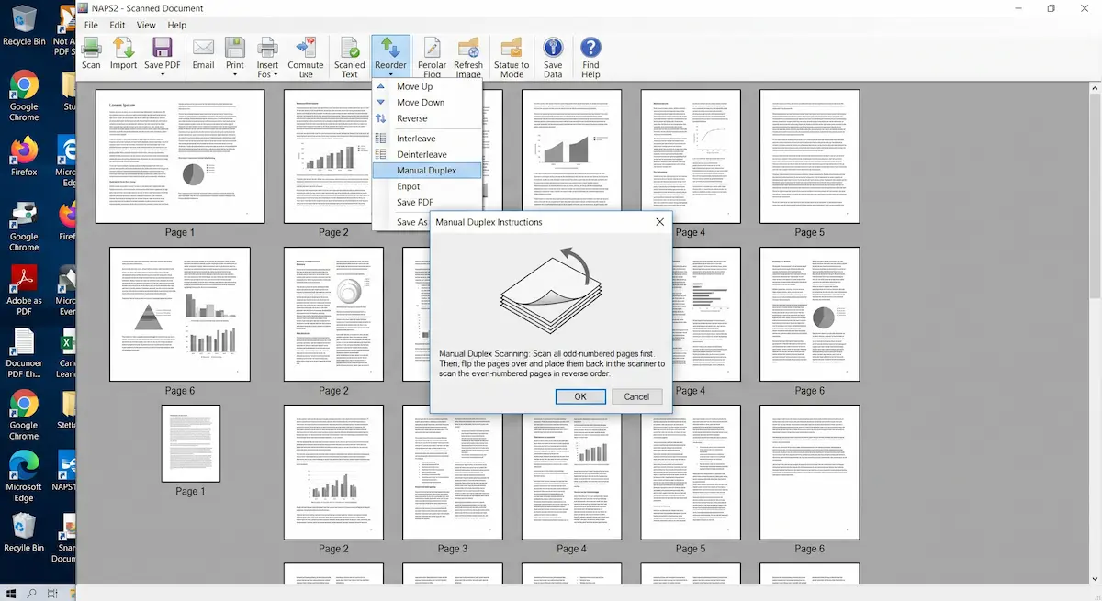Open the View menu
The height and width of the screenshot is (601, 1102).
click(146, 25)
